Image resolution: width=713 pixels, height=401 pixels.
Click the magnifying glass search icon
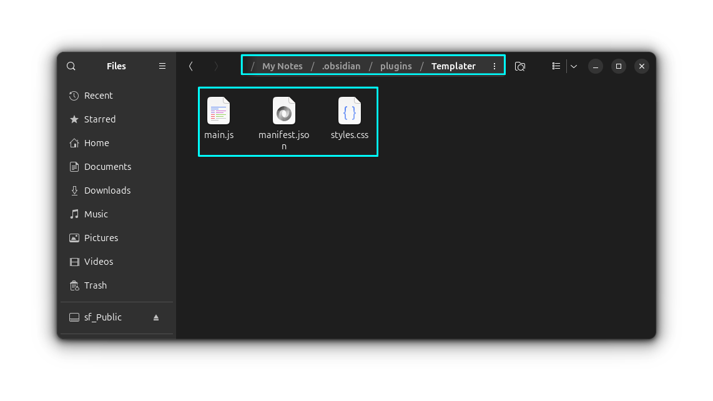click(x=71, y=66)
